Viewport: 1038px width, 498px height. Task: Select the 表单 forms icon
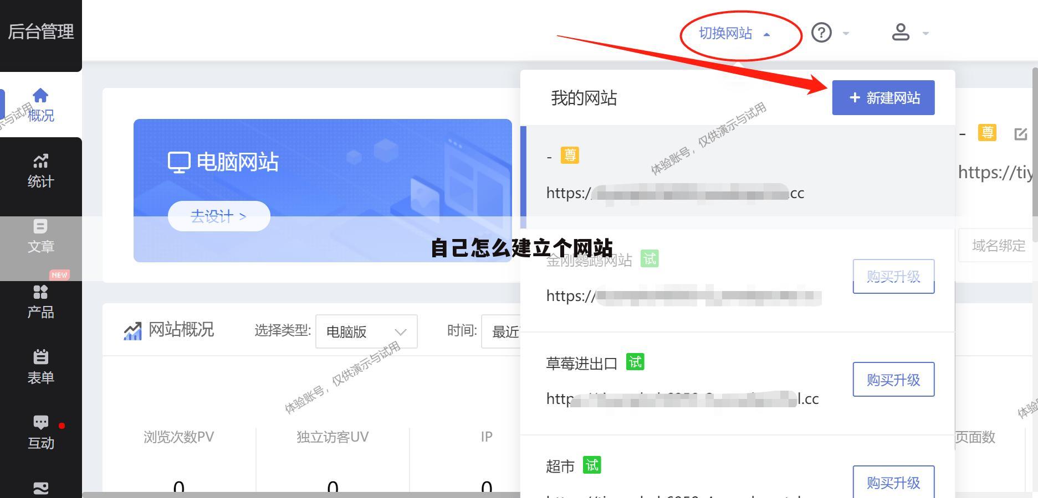coord(40,365)
